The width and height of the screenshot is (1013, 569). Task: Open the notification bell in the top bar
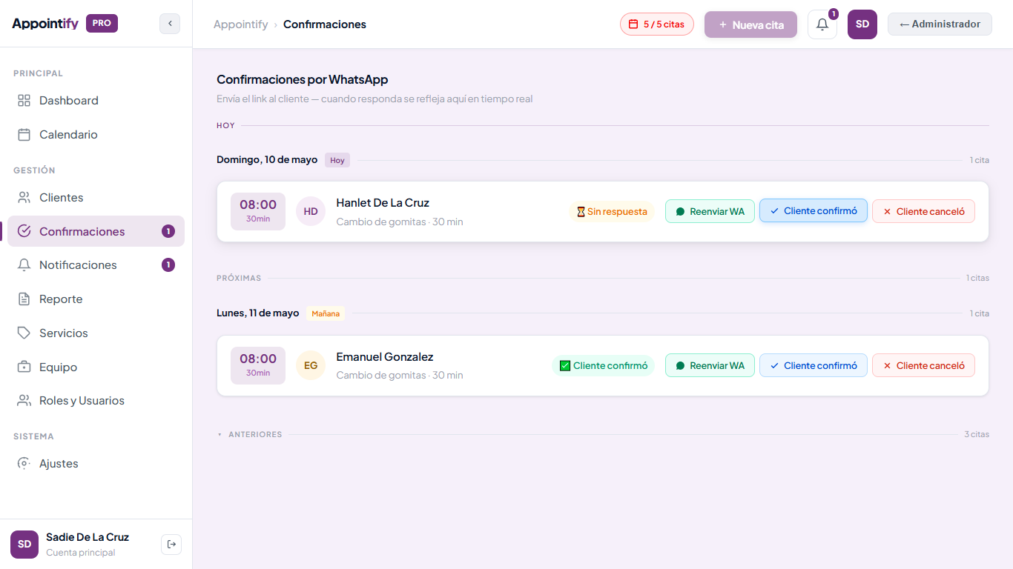coord(822,24)
